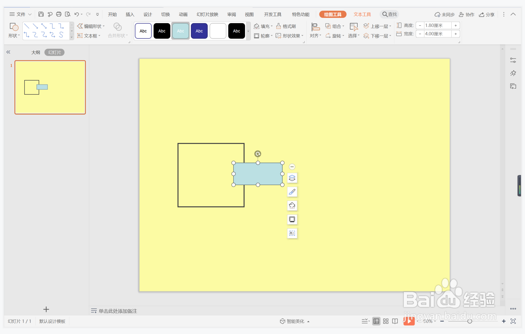
Task: Click the 智能美化 button
Action: [x=294, y=321]
